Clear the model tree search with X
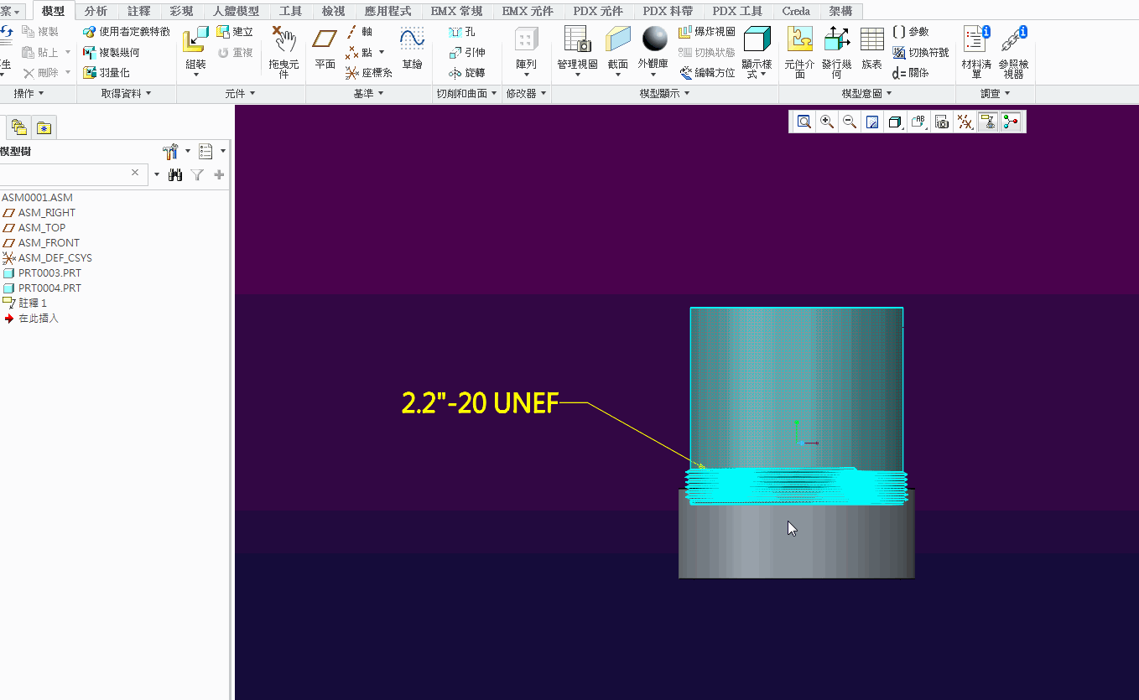Image resolution: width=1139 pixels, height=700 pixels. [135, 173]
